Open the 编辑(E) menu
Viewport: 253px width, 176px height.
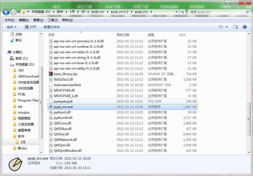point(24,20)
